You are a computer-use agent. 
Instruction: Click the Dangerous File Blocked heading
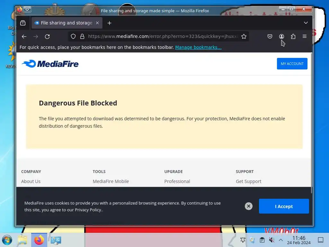coord(78,103)
